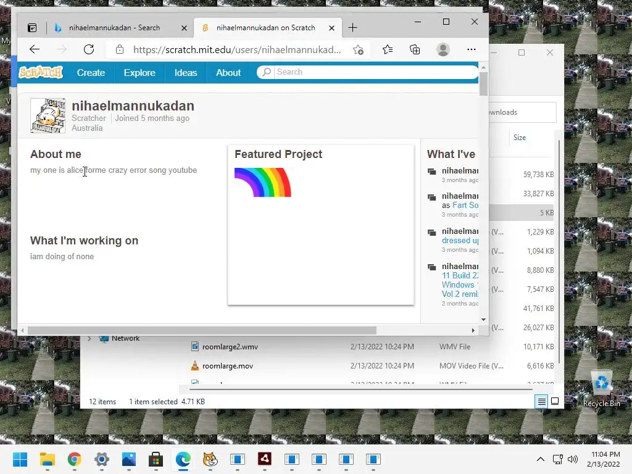Add this page to favorites star icon

(x=358, y=49)
